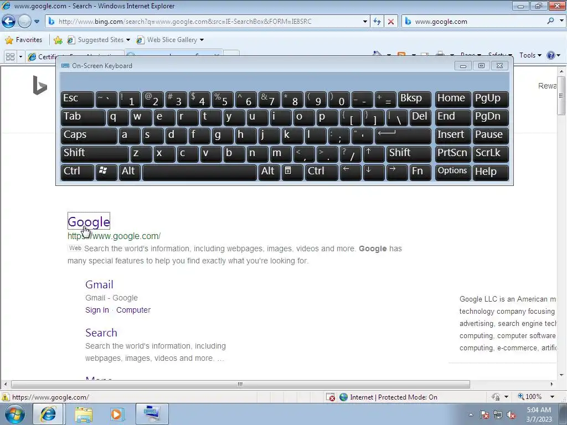
Task: Open the privacy report dropdown in the status bar
Action: (506, 397)
